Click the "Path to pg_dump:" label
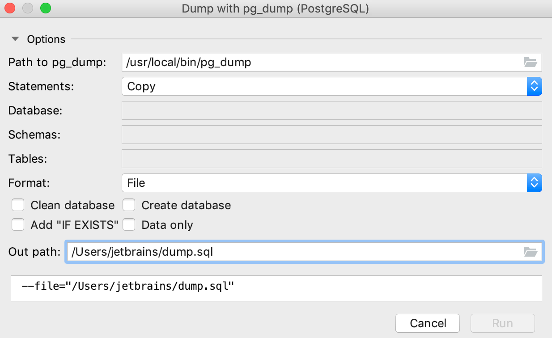This screenshot has width=552, height=338. click(57, 62)
